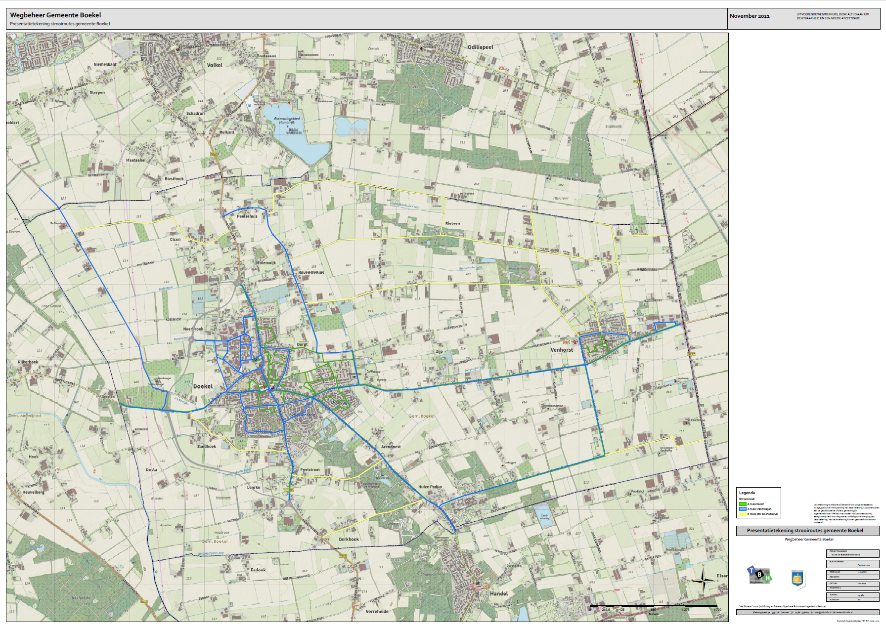Click the green A route tractor swatch
Image resolution: width=886 pixels, height=628 pixels.
point(742,504)
